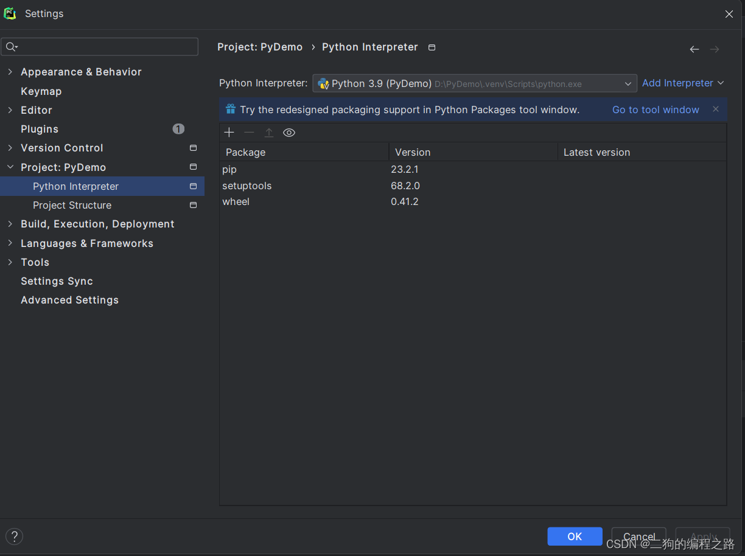Click the OK button
The image size is (745, 556).
575,537
